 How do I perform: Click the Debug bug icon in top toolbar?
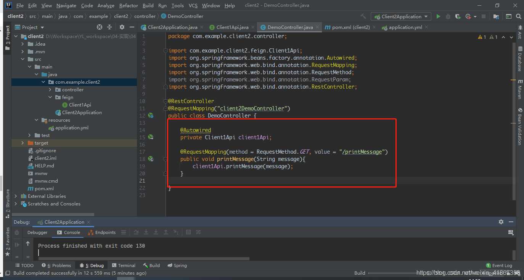(448, 16)
